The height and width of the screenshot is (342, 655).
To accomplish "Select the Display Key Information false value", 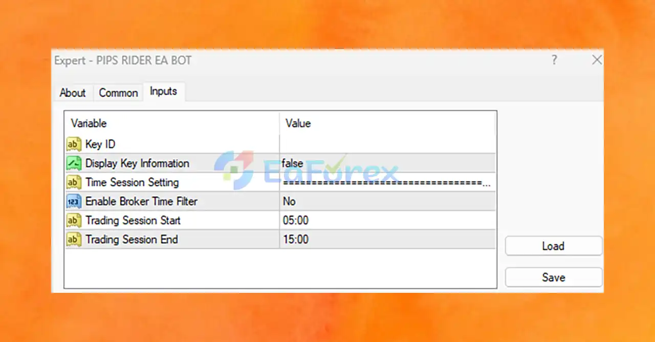I will coord(388,163).
